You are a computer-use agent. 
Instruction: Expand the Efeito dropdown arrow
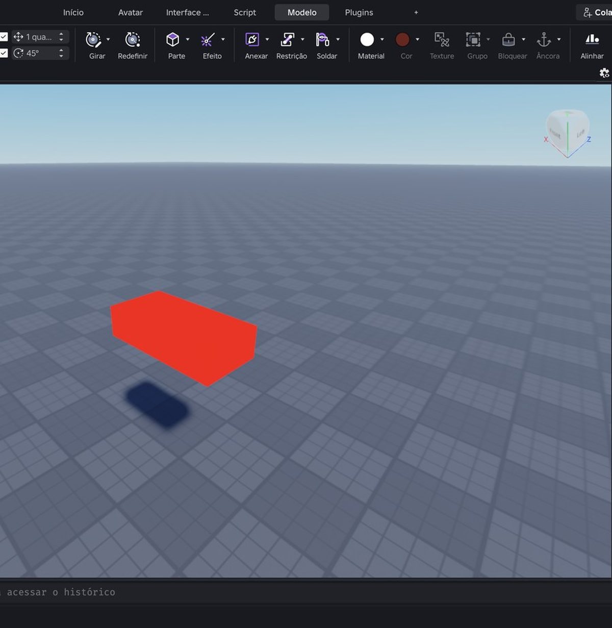click(x=223, y=40)
